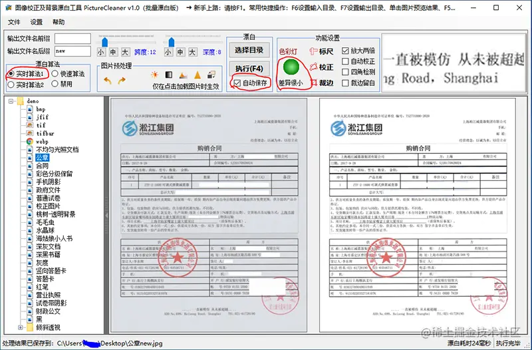Set 跨度 to 大 preset
The width and height of the screenshot is (532, 350).
point(125,52)
